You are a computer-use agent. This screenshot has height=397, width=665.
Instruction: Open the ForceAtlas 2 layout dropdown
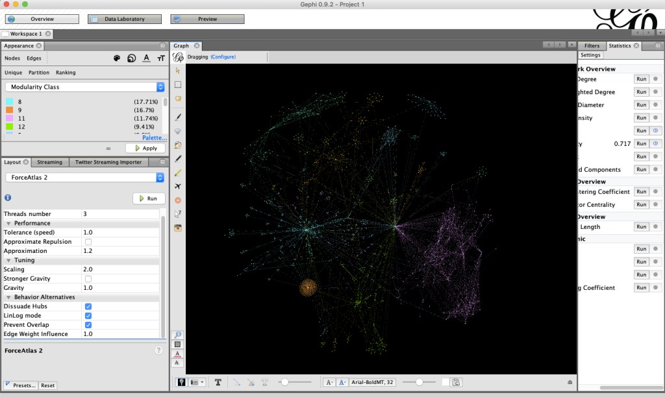85,178
